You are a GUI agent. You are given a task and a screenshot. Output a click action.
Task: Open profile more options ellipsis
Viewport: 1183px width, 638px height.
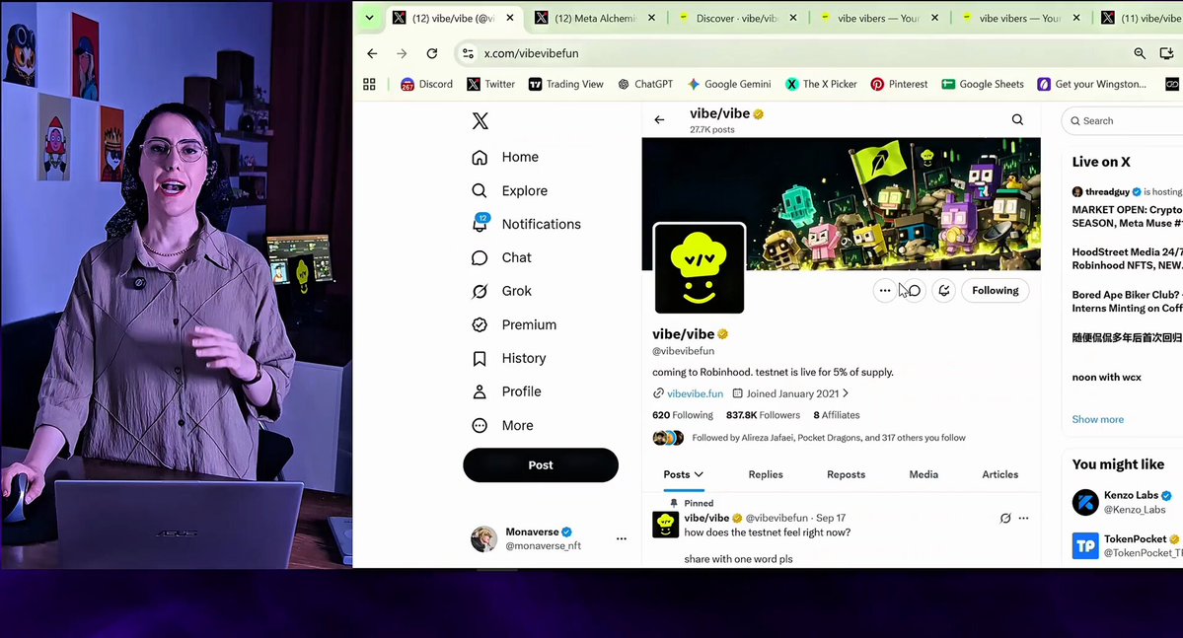tap(884, 290)
